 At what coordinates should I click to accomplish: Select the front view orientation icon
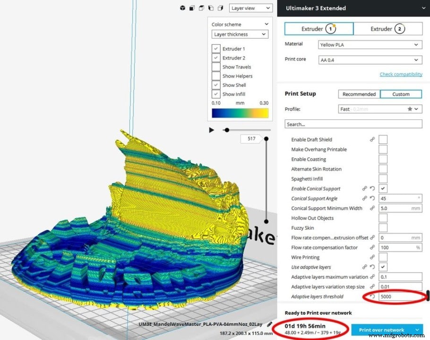192,8
